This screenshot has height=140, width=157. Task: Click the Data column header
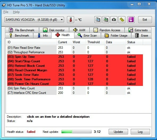click(115, 42)
